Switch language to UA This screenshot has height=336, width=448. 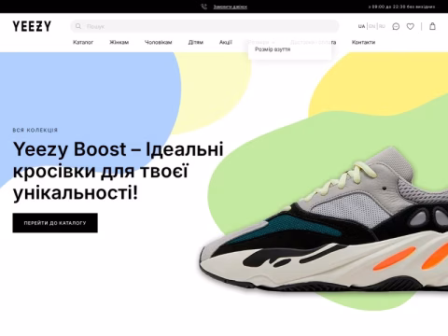coord(361,26)
